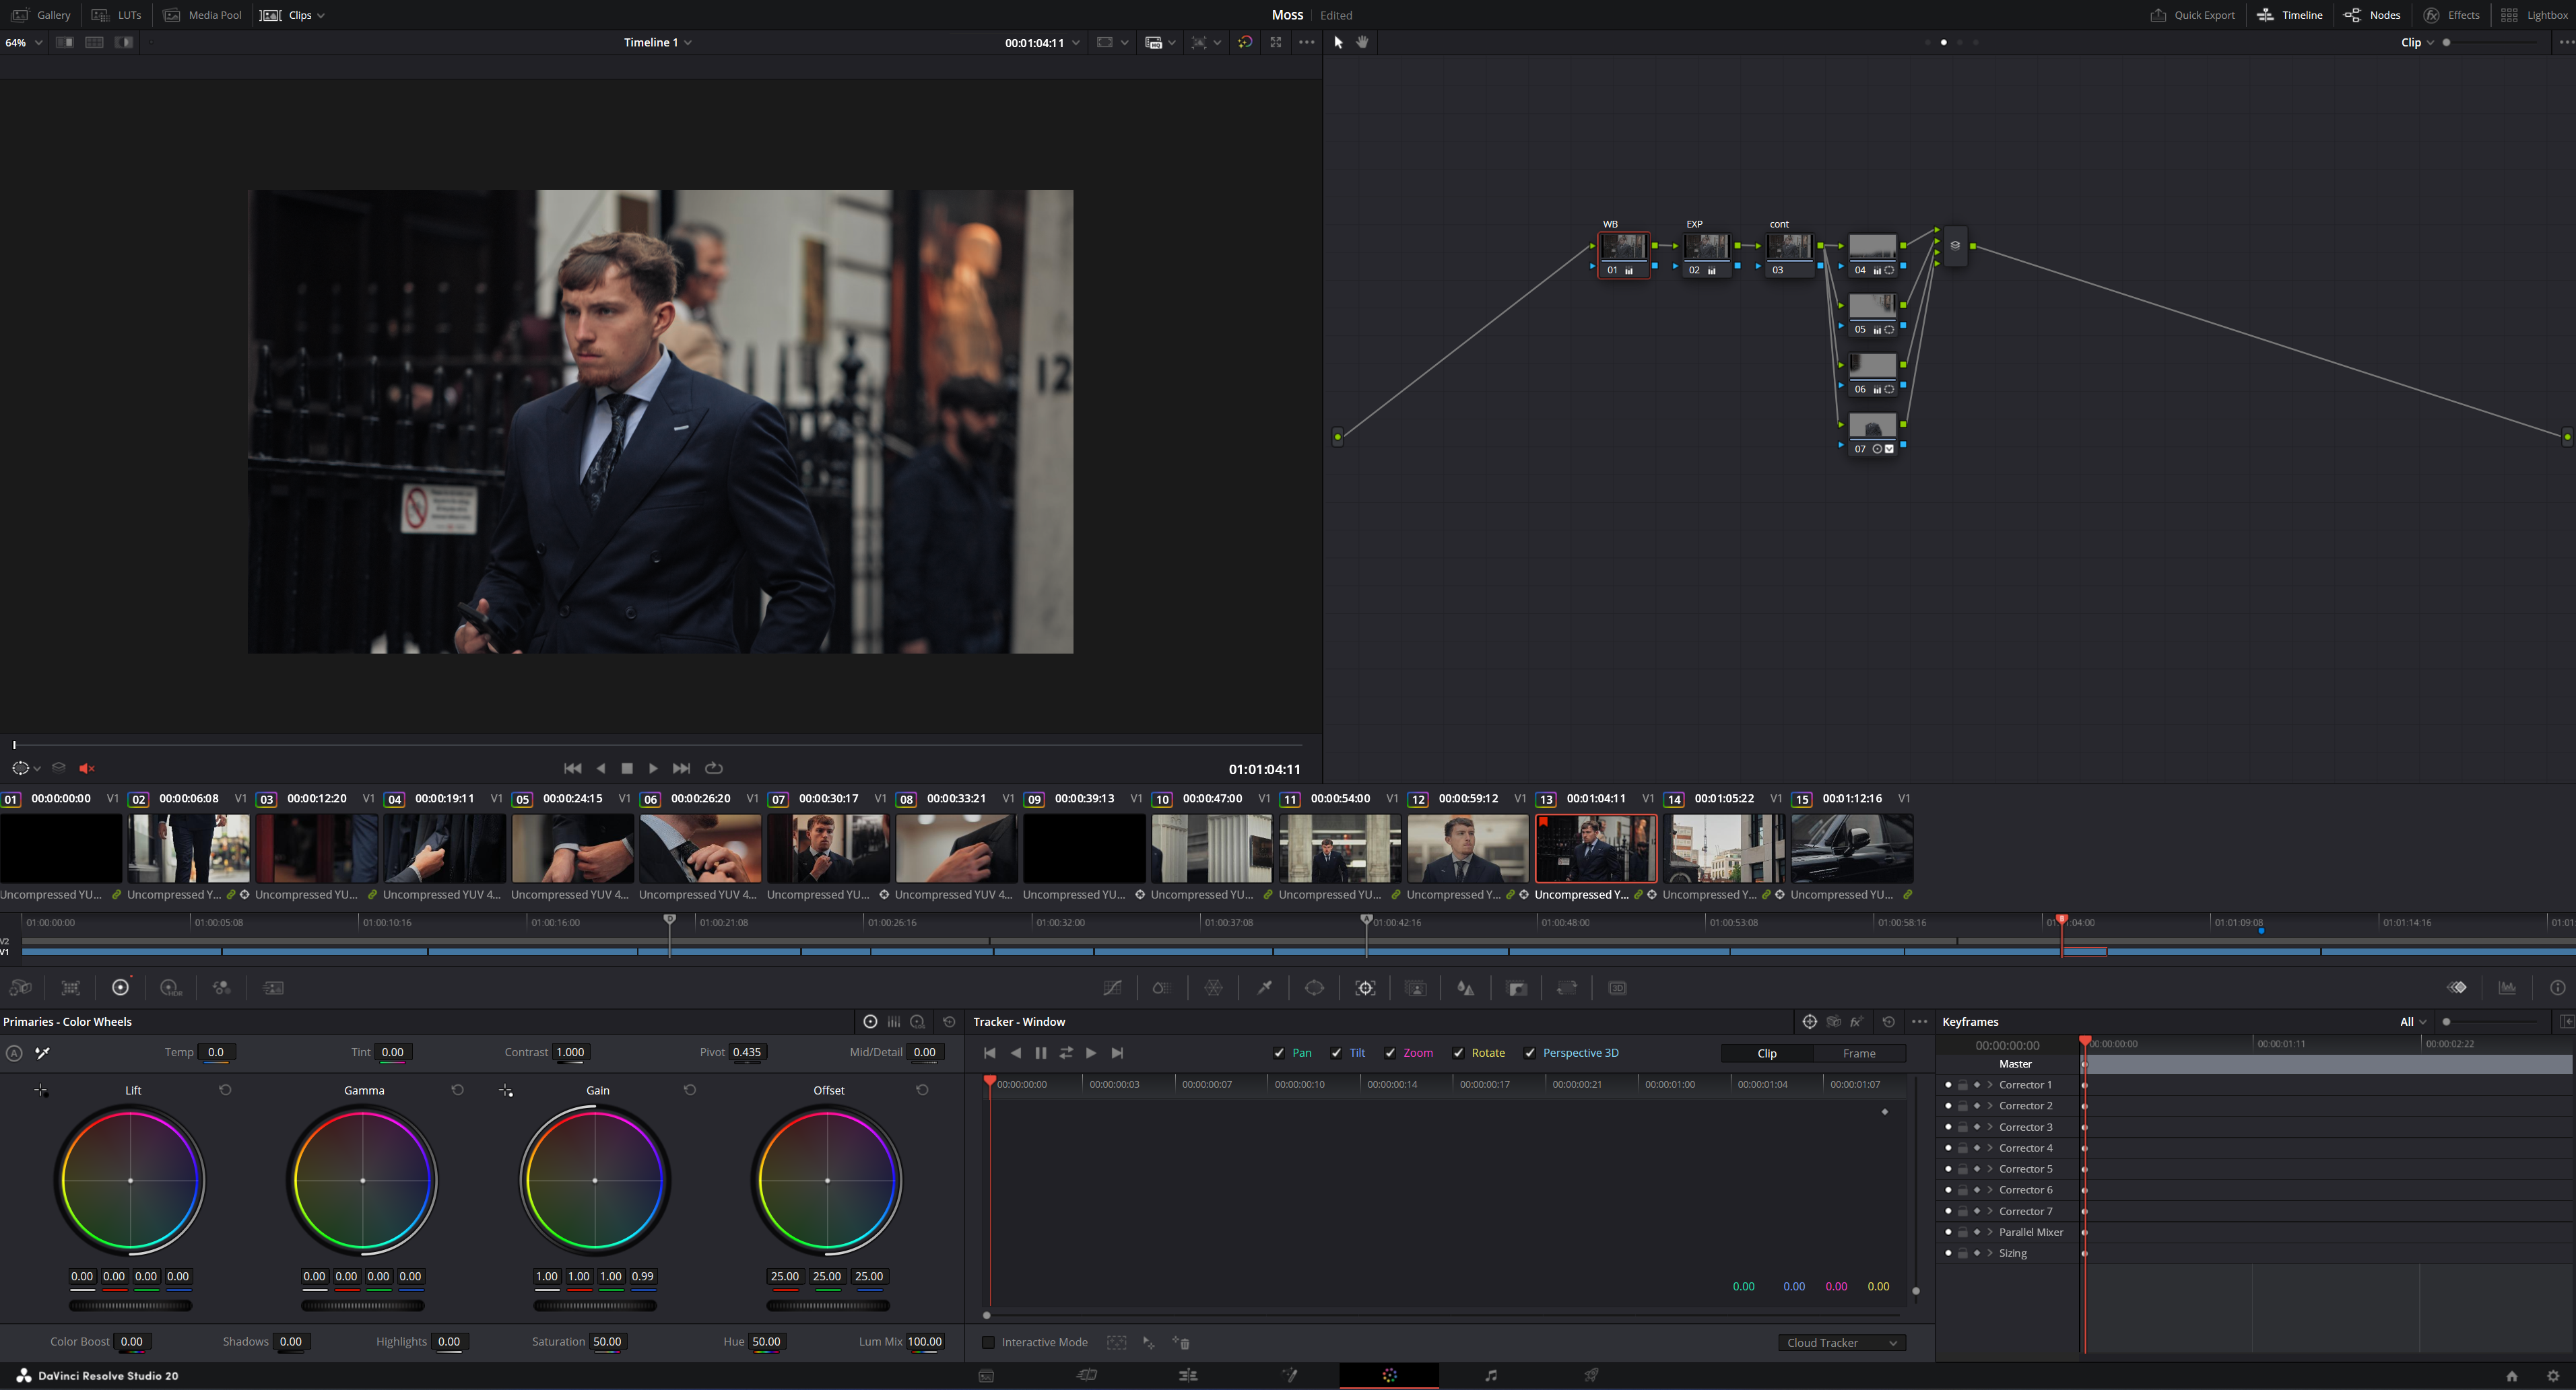Viewport: 2576px width, 1390px height.
Task: Open the HDR color wheels palette
Action: point(169,987)
